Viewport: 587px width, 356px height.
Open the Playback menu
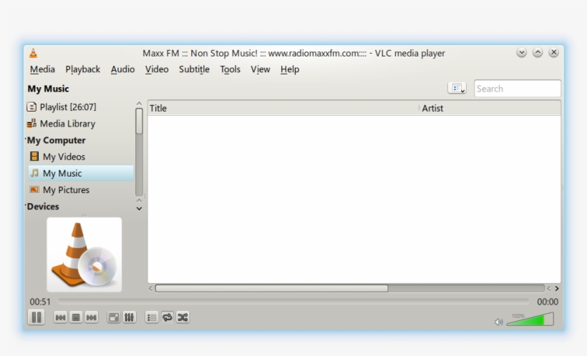83,69
